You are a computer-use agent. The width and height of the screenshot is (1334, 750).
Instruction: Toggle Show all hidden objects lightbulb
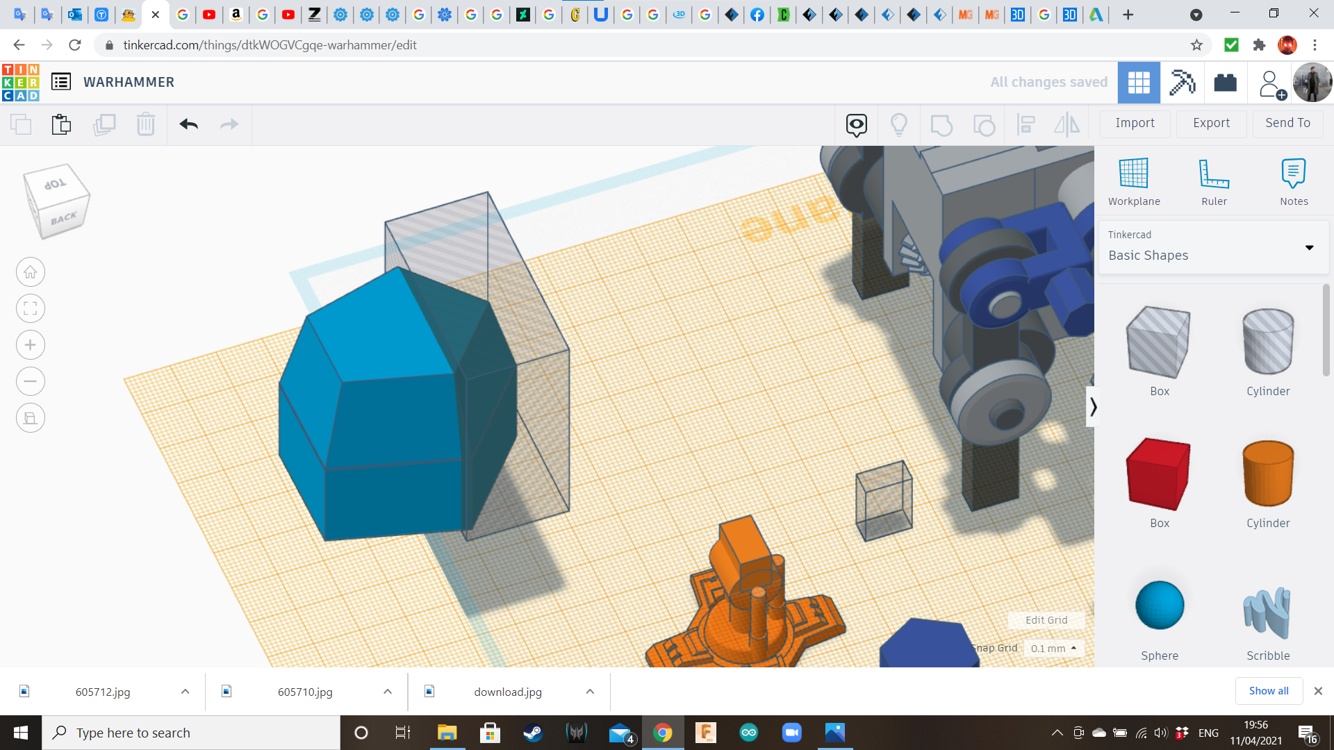(x=899, y=125)
